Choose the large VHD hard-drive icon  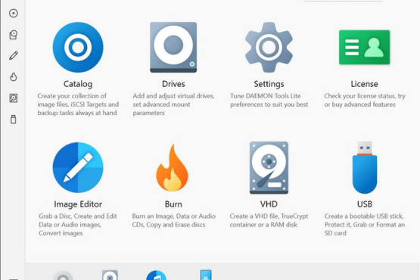click(x=269, y=168)
